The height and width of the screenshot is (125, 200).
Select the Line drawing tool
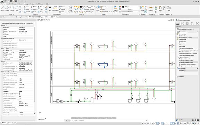2,8
